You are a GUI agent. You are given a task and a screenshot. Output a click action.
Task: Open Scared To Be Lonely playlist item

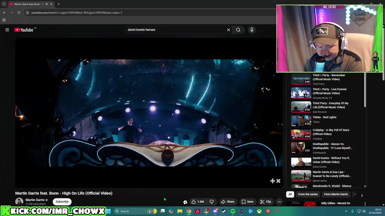326,176
